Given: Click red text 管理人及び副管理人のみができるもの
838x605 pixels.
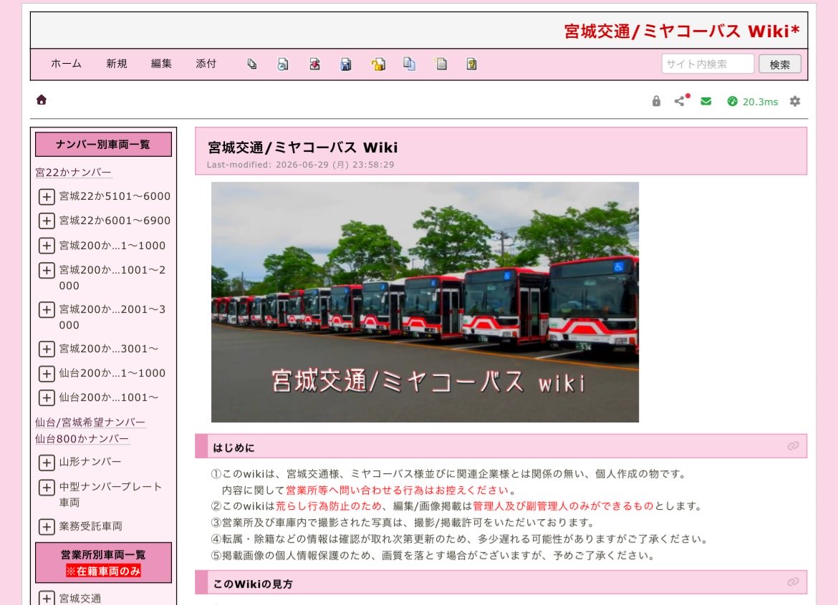Looking at the screenshot, I should (563, 506).
